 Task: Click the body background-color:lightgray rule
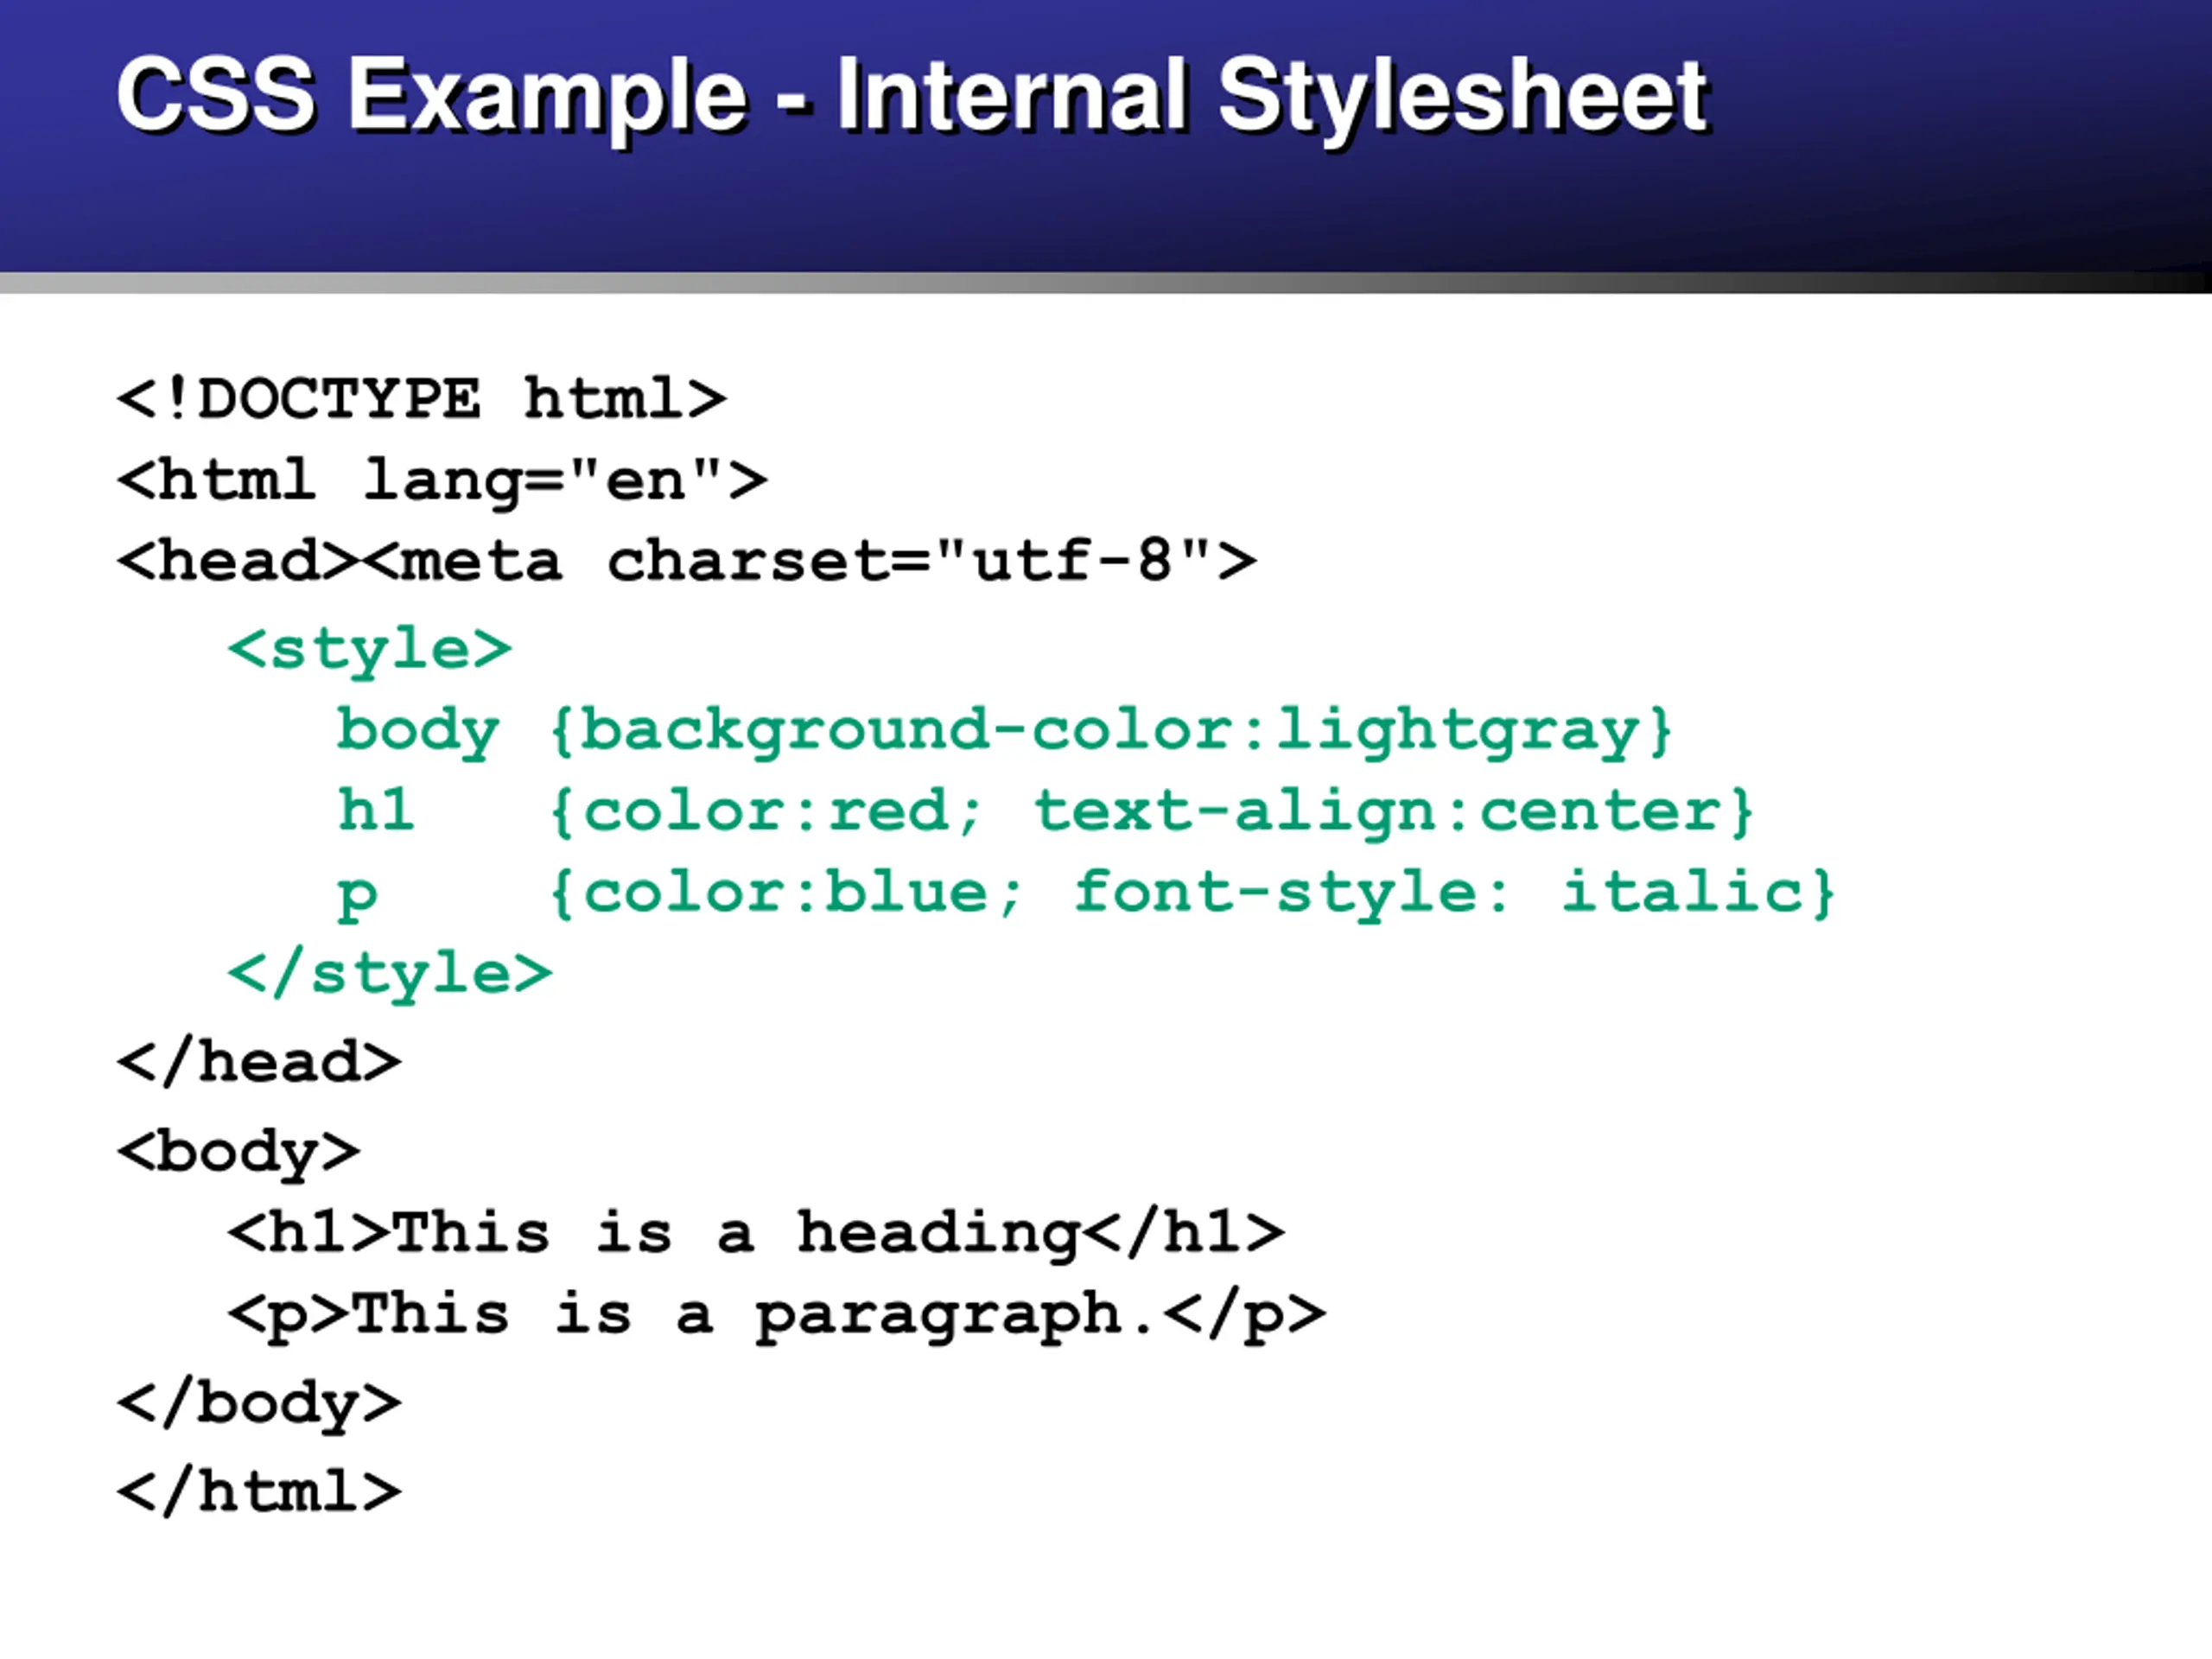(1003, 731)
